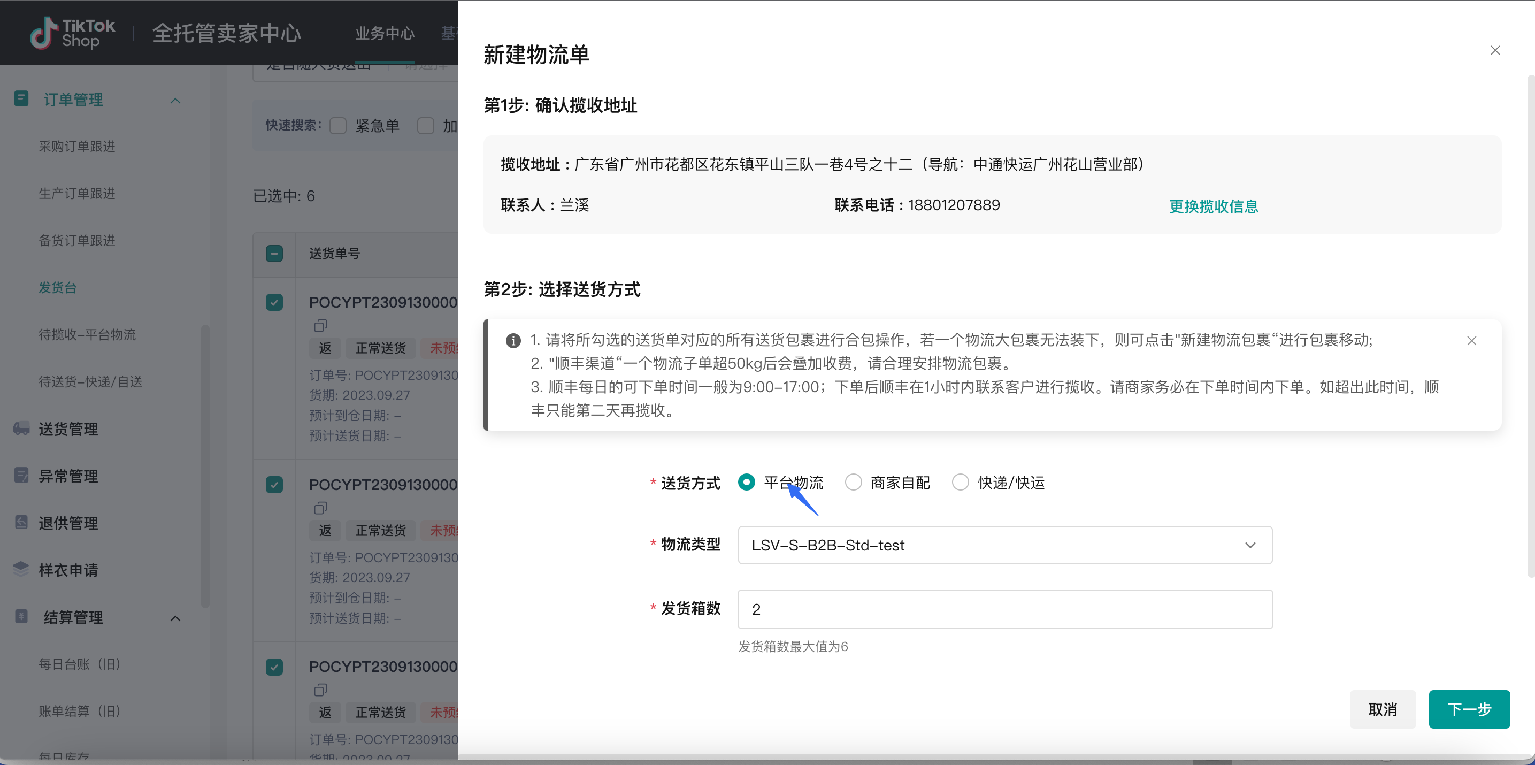
Task: Open the 物流类型 dropdown
Action: pyautogui.click(x=1004, y=545)
